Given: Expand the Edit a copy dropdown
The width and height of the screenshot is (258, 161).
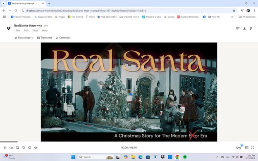Looking at the screenshot, I should [24, 38].
